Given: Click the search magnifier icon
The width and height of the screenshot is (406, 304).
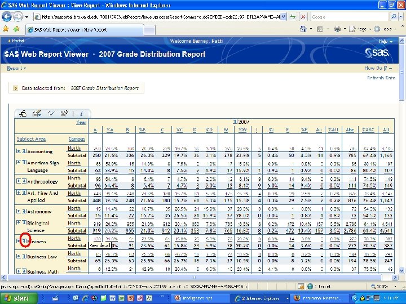Looking at the screenshot, I should tap(394, 17).
